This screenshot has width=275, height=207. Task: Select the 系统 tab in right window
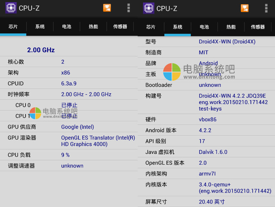178,27
